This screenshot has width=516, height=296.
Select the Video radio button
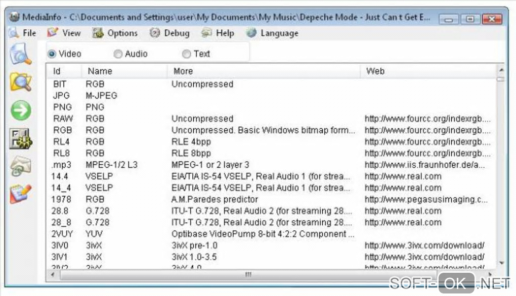pyautogui.click(x=52, y=54)
